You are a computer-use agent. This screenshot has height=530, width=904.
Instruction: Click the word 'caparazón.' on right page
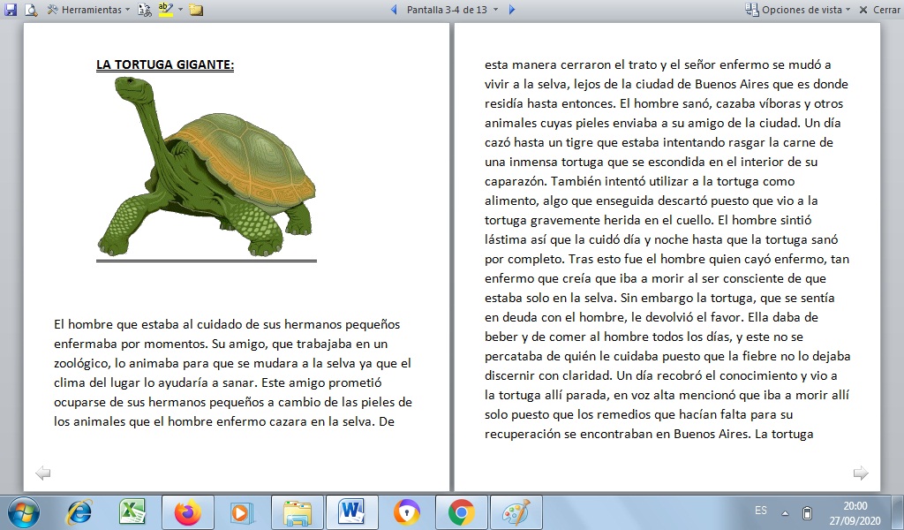516,182
